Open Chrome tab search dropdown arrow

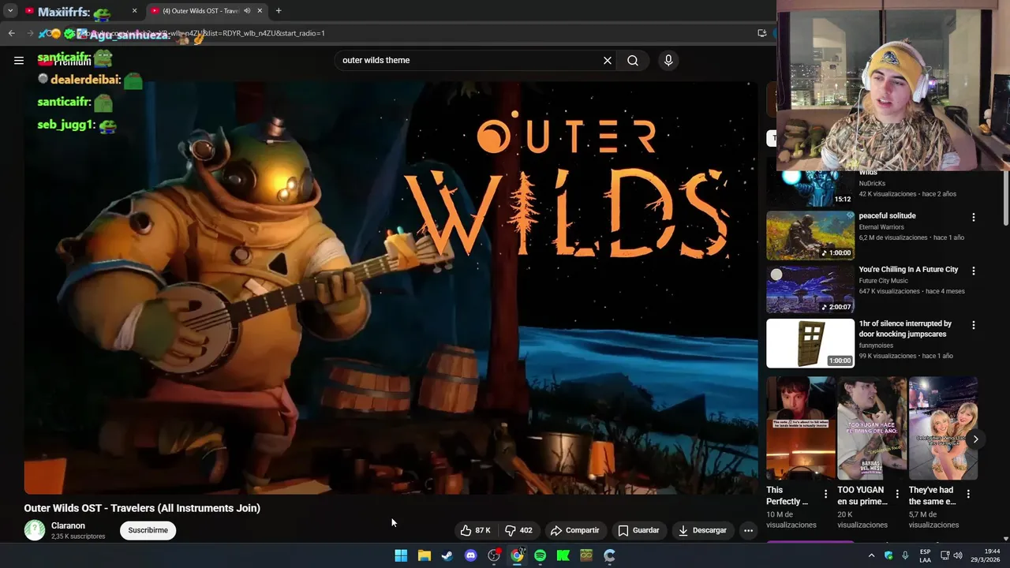pos(10,10)
